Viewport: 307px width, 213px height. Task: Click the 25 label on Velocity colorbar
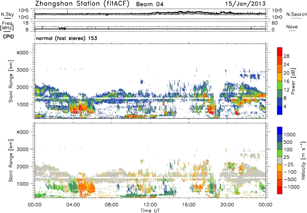tap(287, 157)
